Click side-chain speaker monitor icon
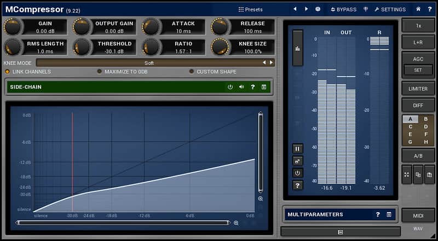This screenshot has width=438, height=241. [241, 87]
